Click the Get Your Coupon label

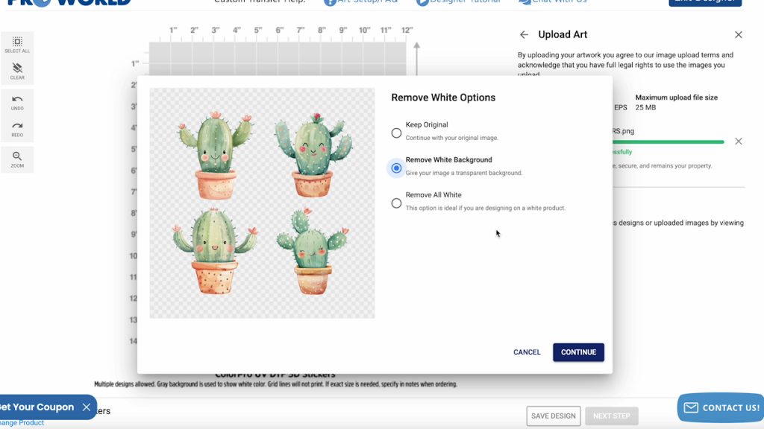click(x=37, y=407)
